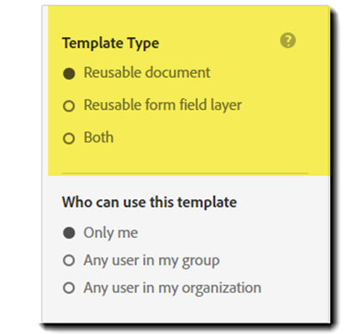Click the Any user in my organization label
This screenshot has height=334, width=344.
(172, 288)
